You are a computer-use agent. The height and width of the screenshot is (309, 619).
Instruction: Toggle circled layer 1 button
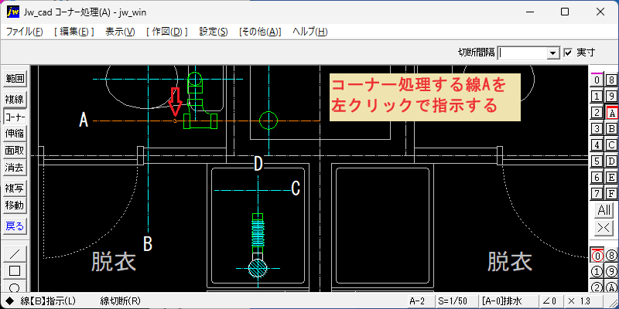point(597,272)
